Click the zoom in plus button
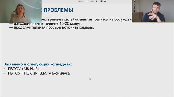The image size is (174, 97). click(x=96, y=1)
